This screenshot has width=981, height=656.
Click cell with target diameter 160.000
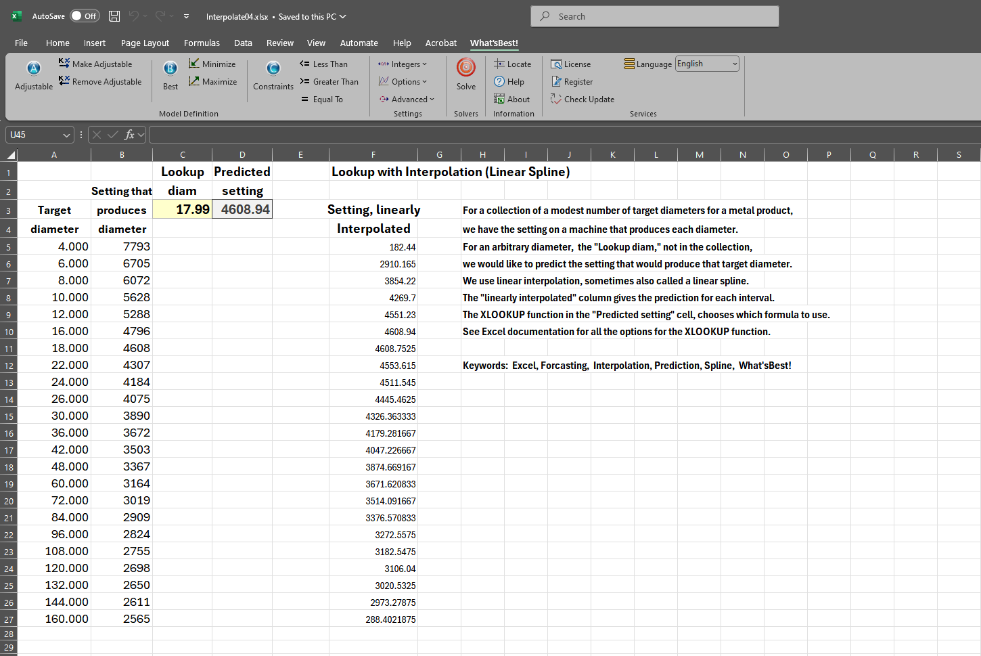[54, 619]
